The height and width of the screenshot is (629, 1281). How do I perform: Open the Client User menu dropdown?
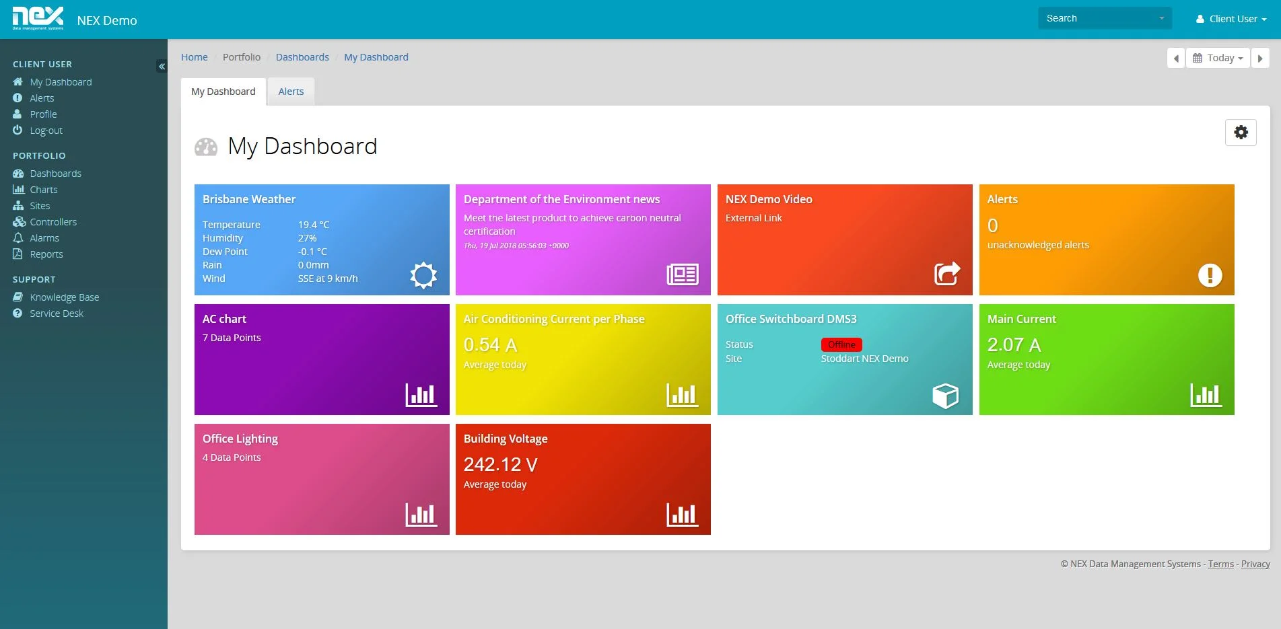tap(1231, 19)
